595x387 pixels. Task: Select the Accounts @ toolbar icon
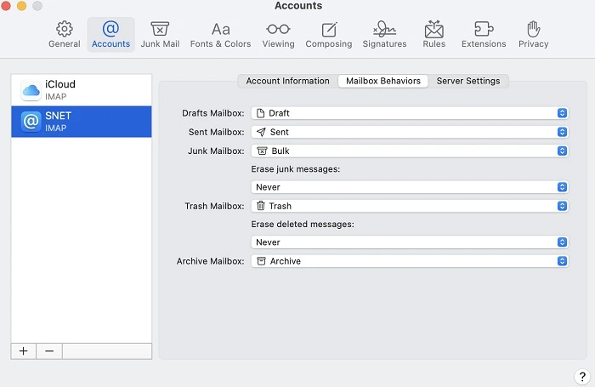(110, 29)
